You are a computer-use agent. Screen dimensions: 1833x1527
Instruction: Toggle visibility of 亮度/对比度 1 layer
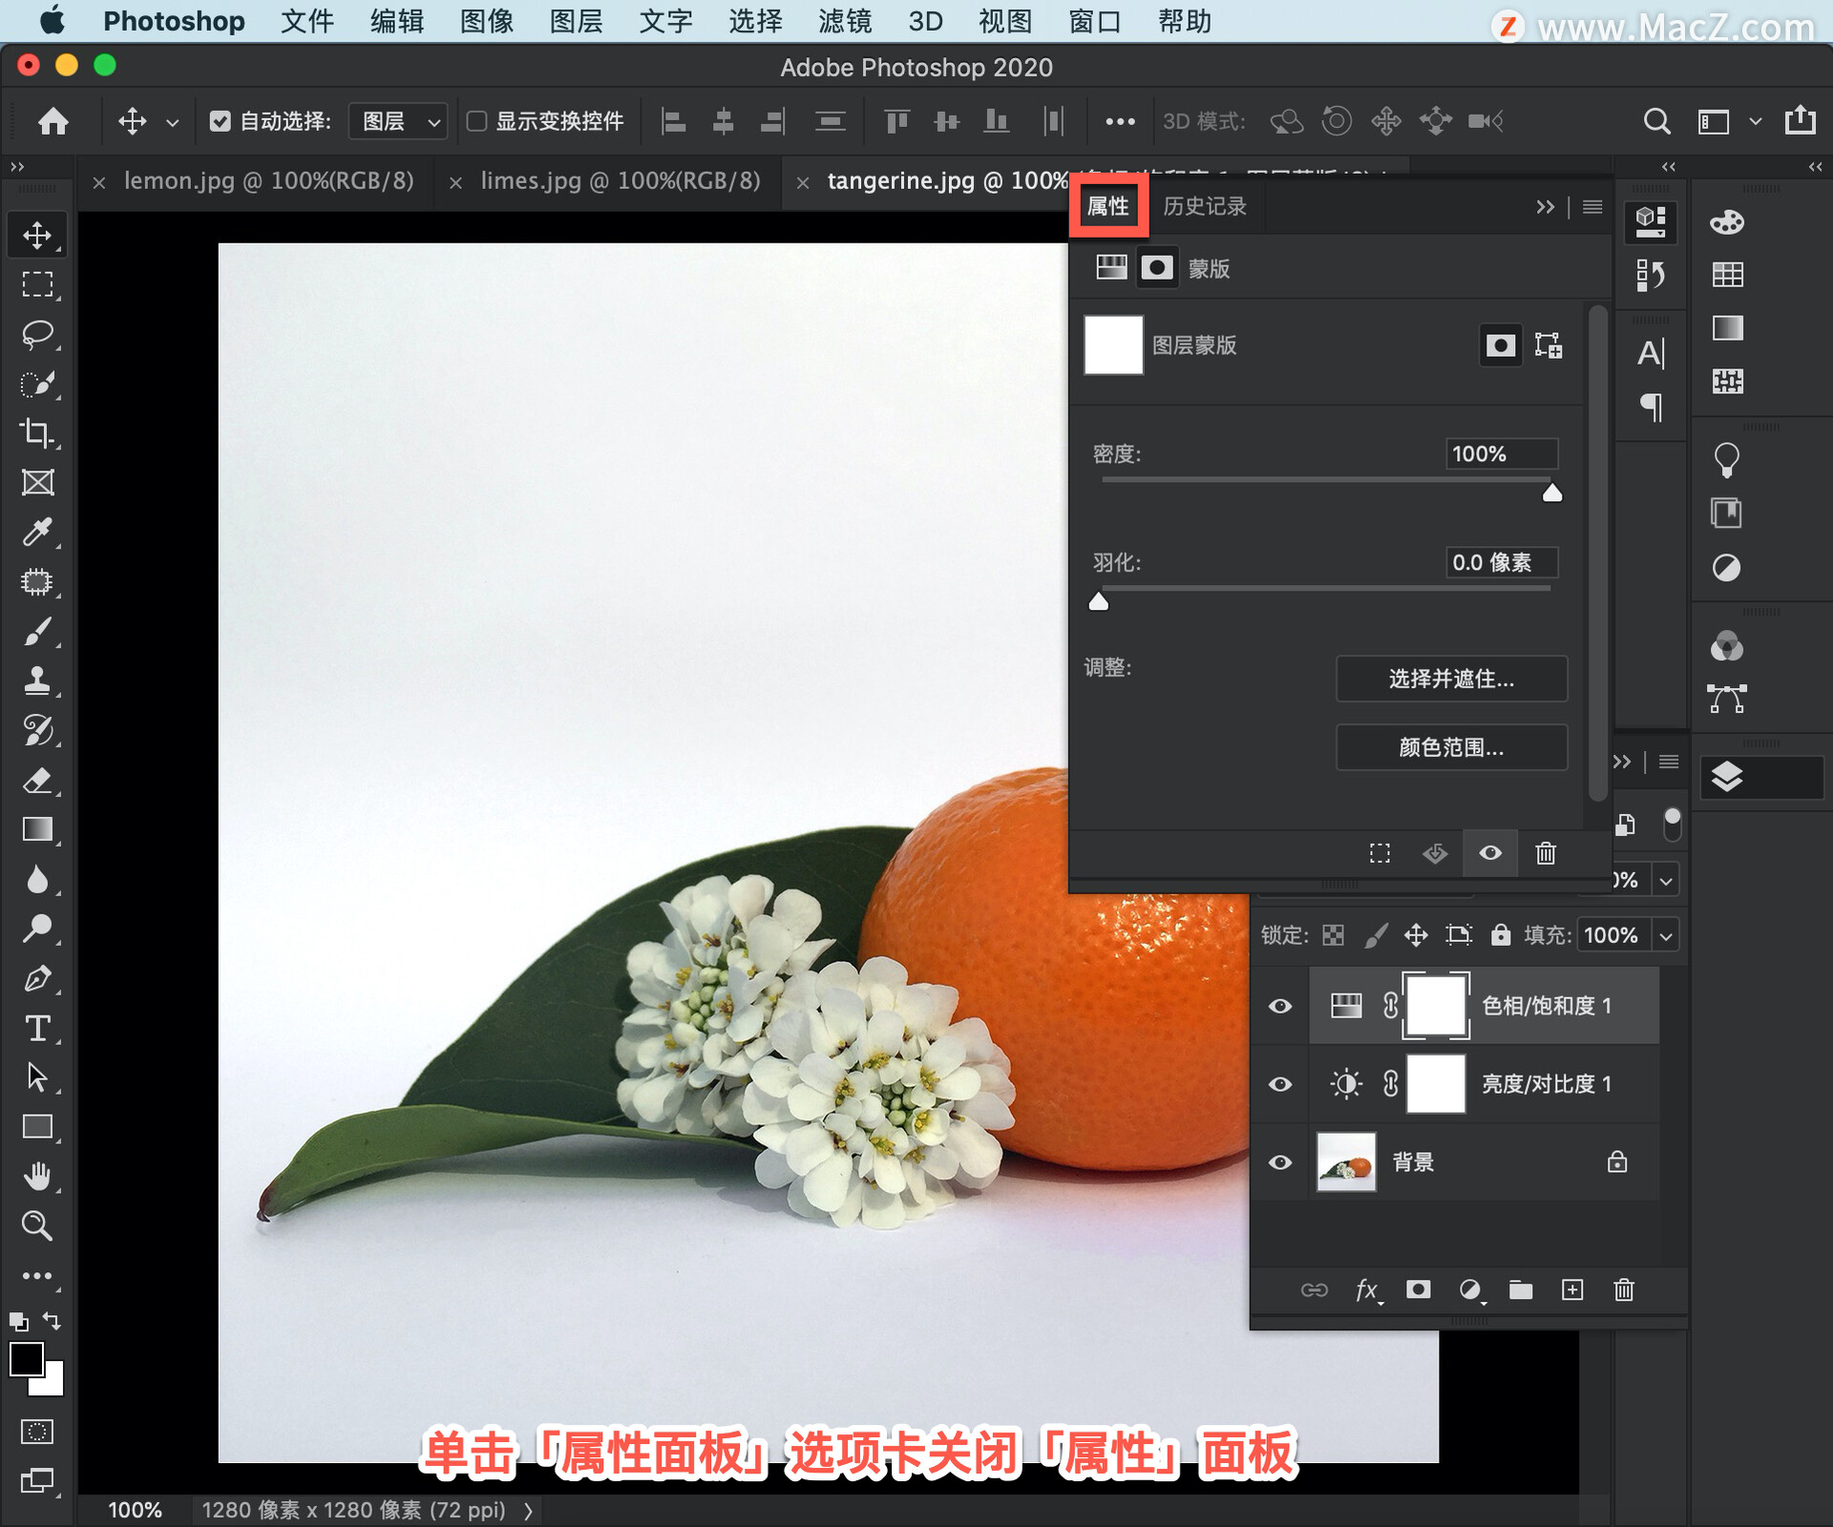(x=1279, y=1084)
